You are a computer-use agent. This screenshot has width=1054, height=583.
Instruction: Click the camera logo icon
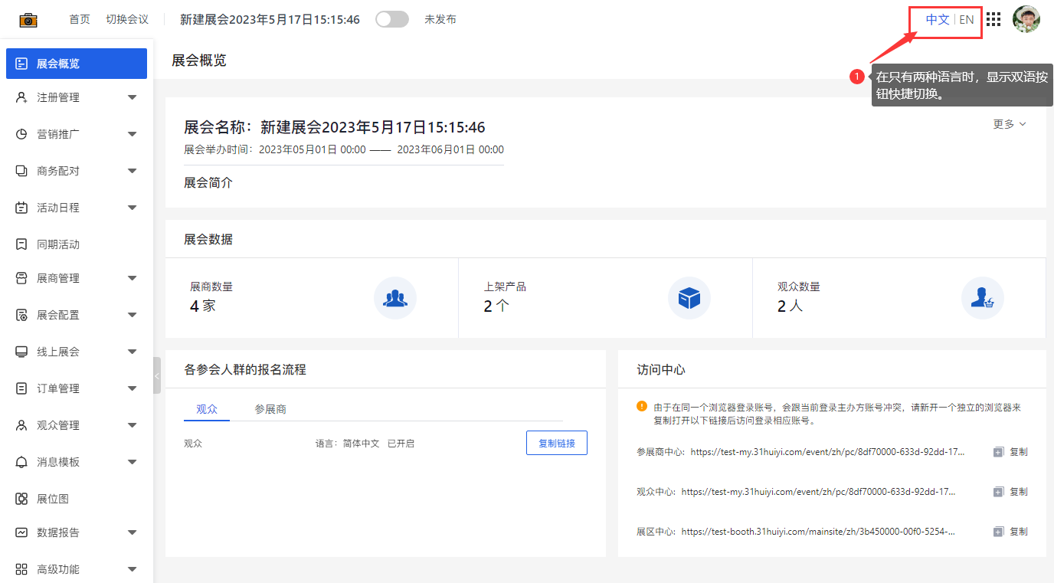28,20
